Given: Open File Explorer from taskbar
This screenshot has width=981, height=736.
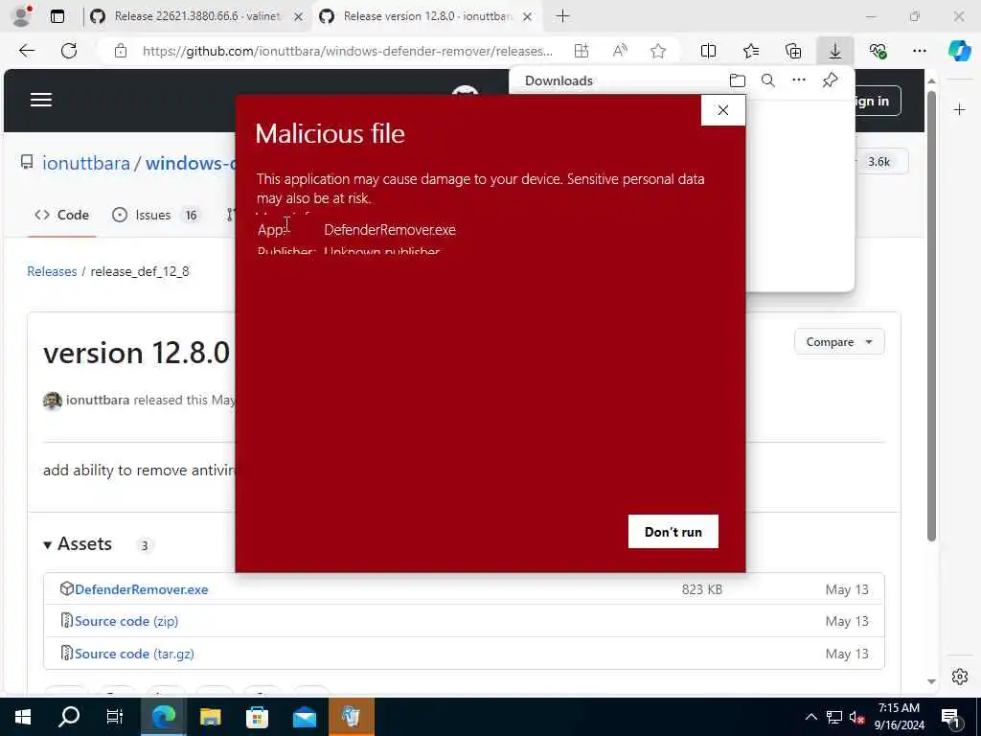Looking at the screenshot, I should tap(211, 717).
